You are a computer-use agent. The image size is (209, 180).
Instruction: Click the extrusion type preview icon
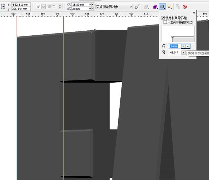(39, 6)
